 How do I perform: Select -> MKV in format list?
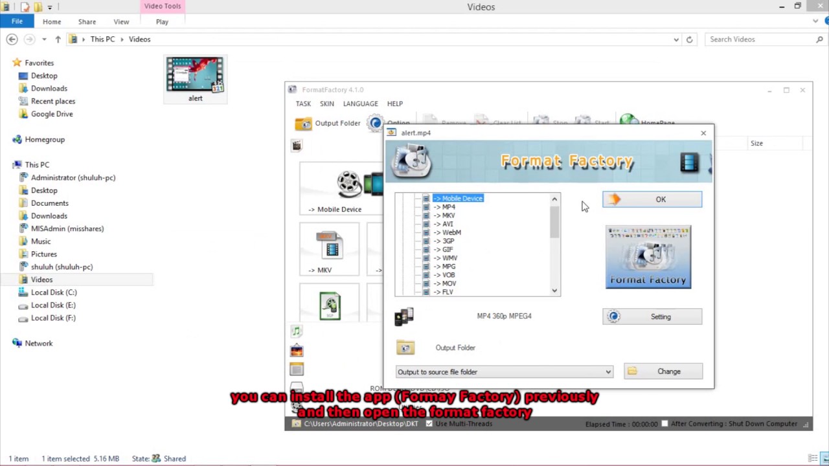[444, 216]
